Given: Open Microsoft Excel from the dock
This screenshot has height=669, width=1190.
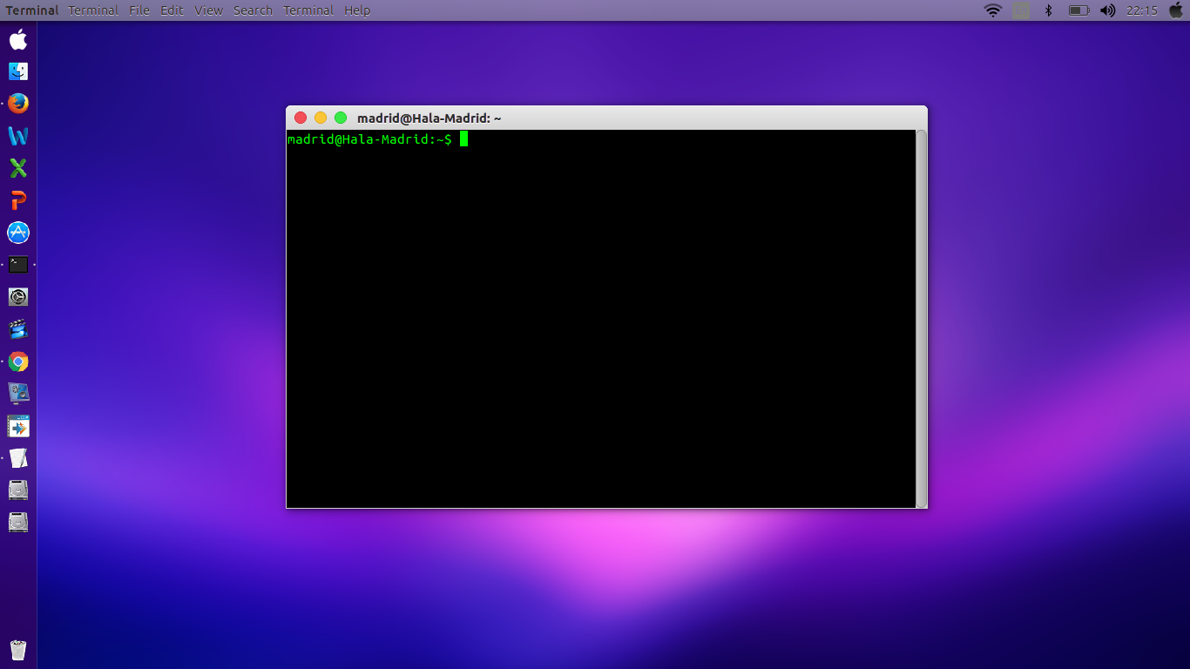Looking at the screenshot, I should point(17,167).
